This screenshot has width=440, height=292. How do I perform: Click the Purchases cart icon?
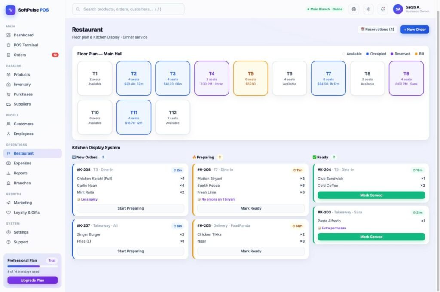9,94
